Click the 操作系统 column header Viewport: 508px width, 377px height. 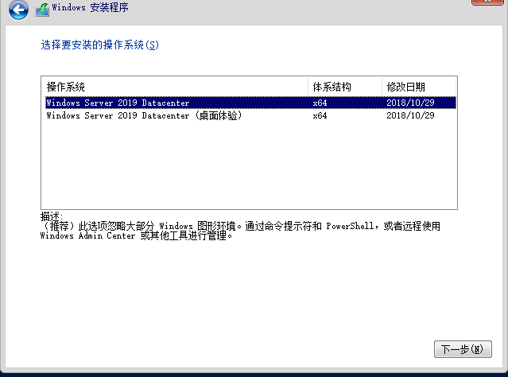(x=175, y=87)
